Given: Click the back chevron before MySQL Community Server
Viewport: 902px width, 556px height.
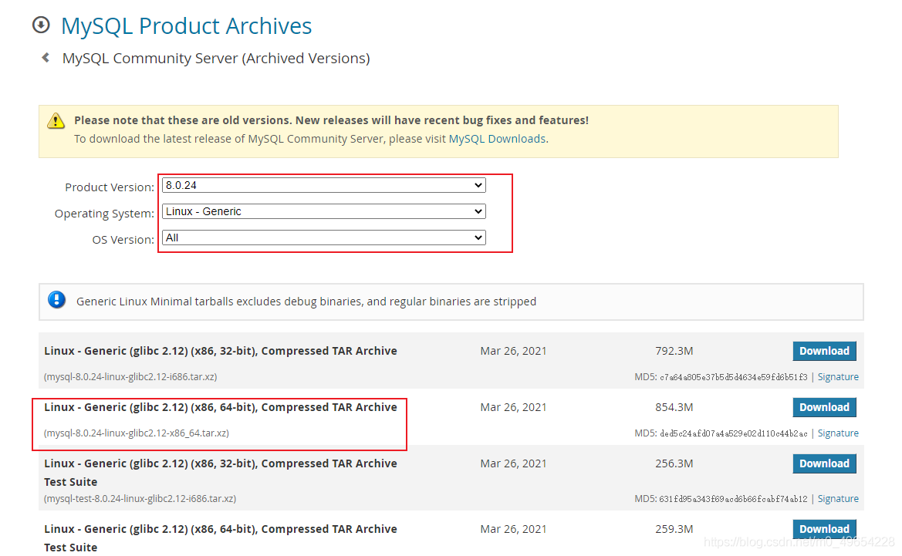Looking at the screenshot, I should click(46, 58).
